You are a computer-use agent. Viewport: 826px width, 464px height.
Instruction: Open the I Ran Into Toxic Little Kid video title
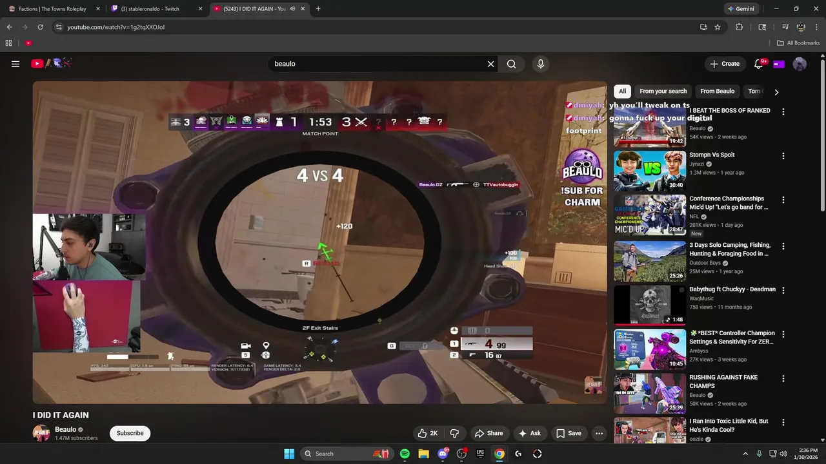click(729, 425)
